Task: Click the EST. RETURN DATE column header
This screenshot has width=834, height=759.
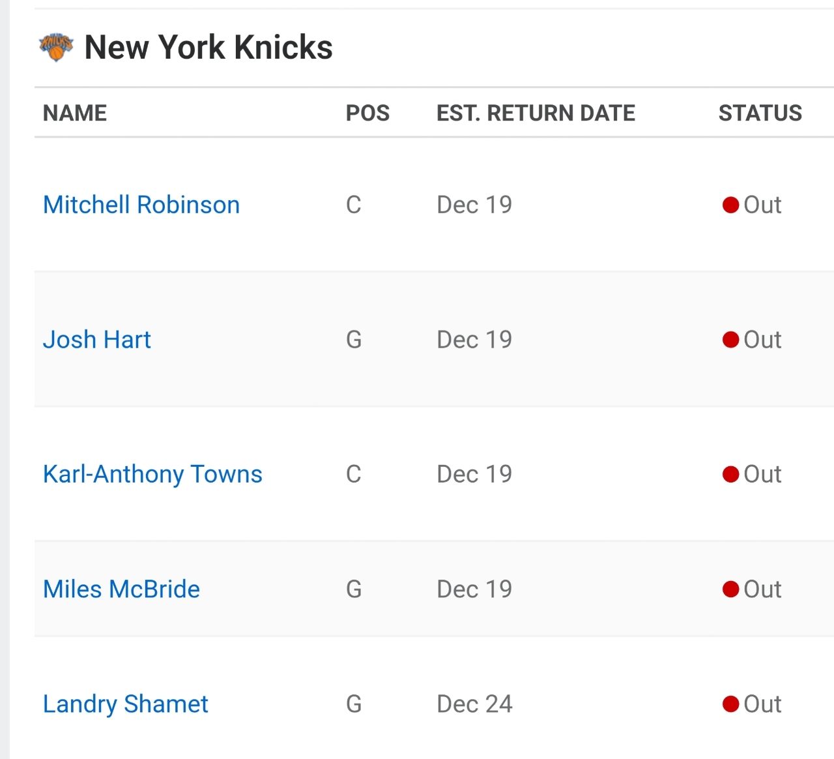Action: click(x=536, y=113)
